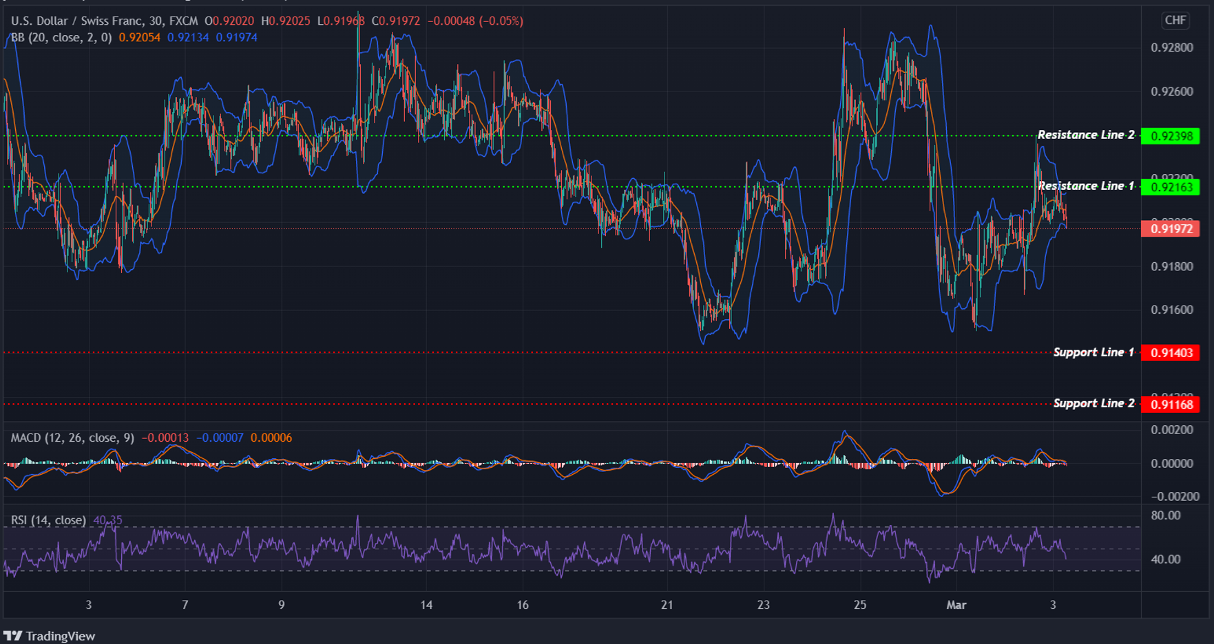The width and height of the screenshot is (1214, 644).
Task: Select the MACD (12, 26, close, 9) legend
Action: coord(72,438)
